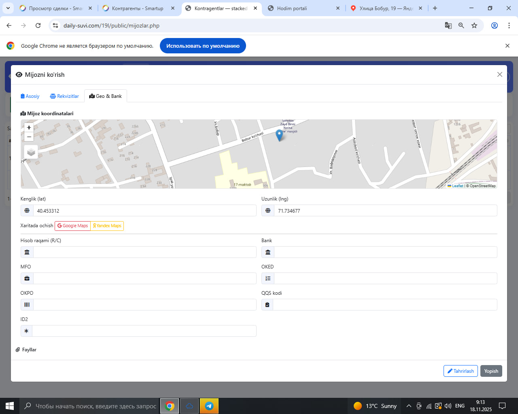Close the Mijozni ko'rish dialog with X
Viewport: 518px width, 414px height.
(x=499, y=74)
